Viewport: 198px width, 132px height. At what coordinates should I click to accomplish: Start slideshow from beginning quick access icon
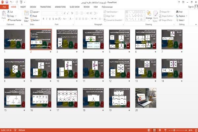click(x=21, y=2)
